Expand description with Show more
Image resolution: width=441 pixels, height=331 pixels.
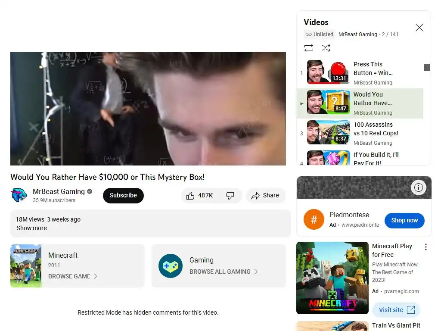(32, 228)
